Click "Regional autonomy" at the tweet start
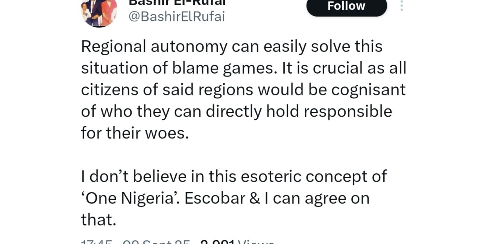This screenshot has height=244, width=489. 154,47
